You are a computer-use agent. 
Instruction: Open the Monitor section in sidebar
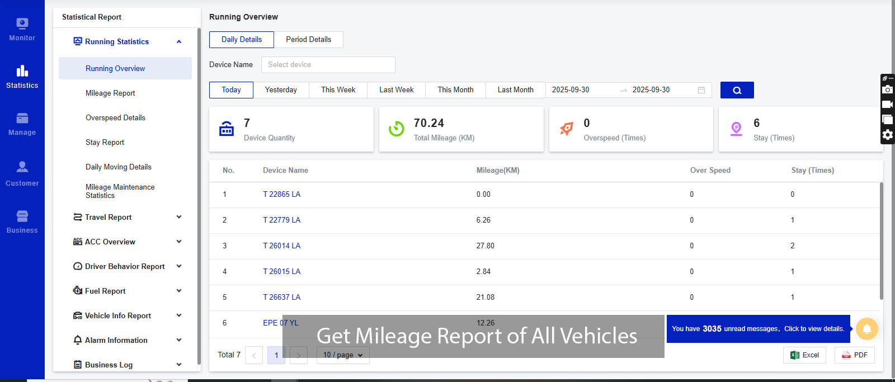pyautogui.click(x=22, y=29)
